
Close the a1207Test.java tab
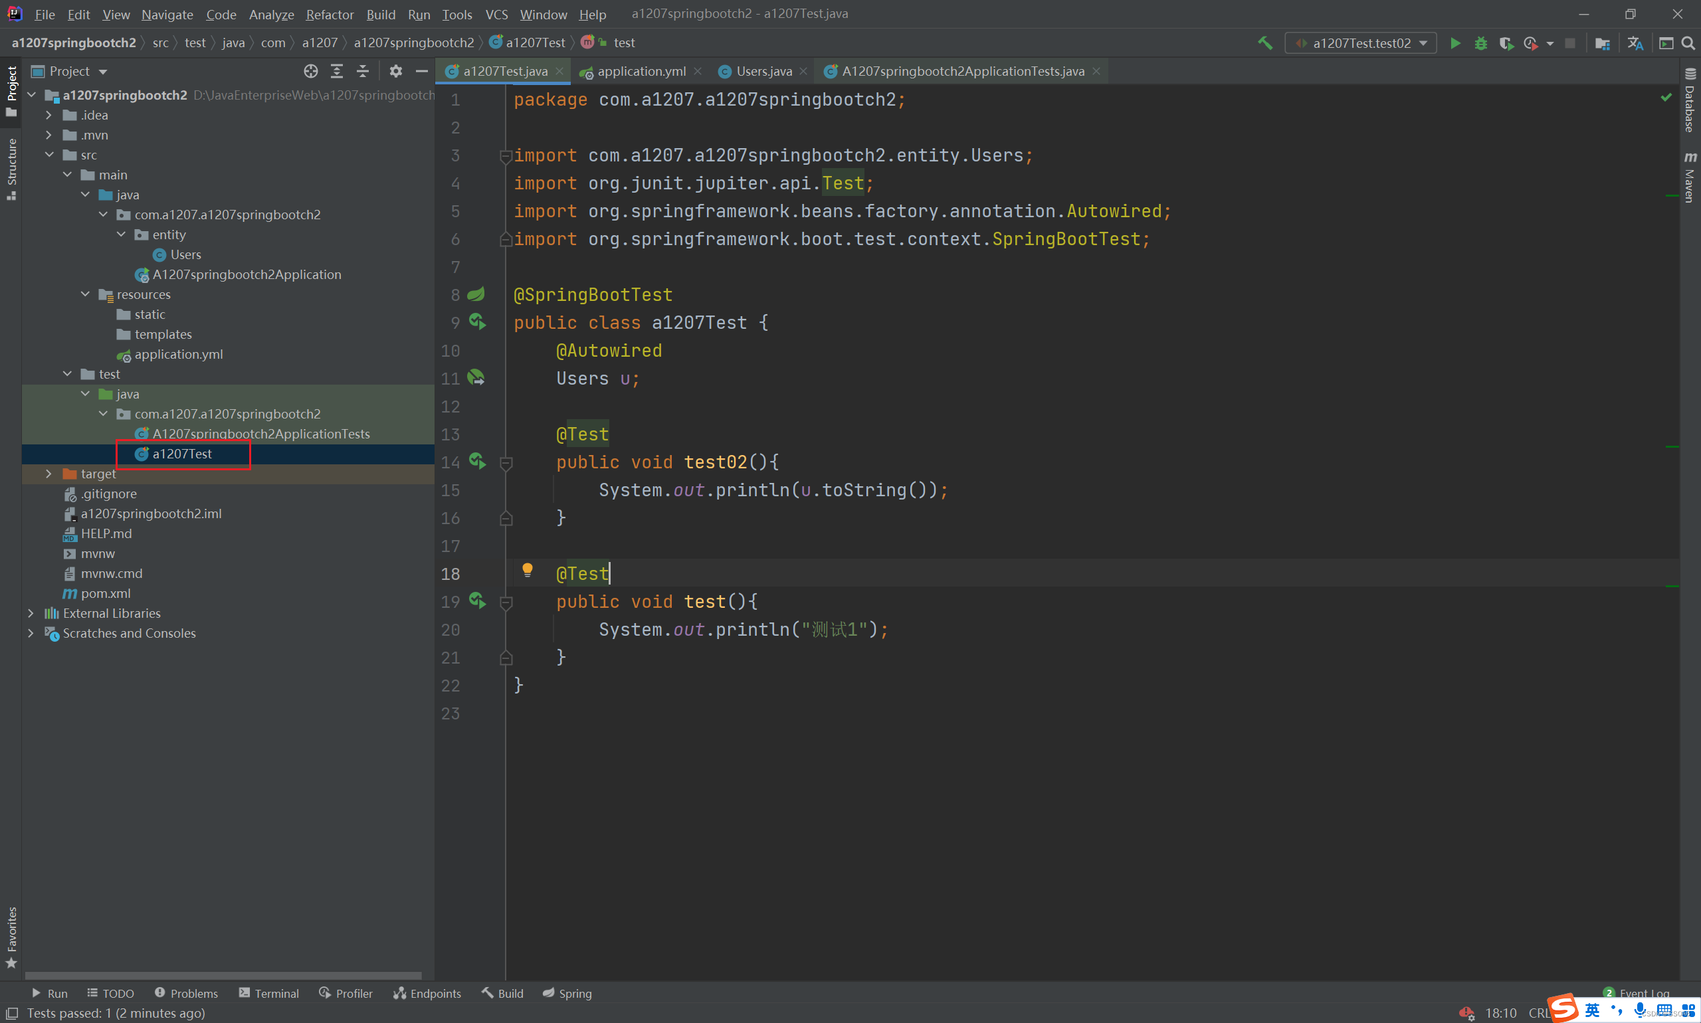pyautogui.click(x=560, y=72)
